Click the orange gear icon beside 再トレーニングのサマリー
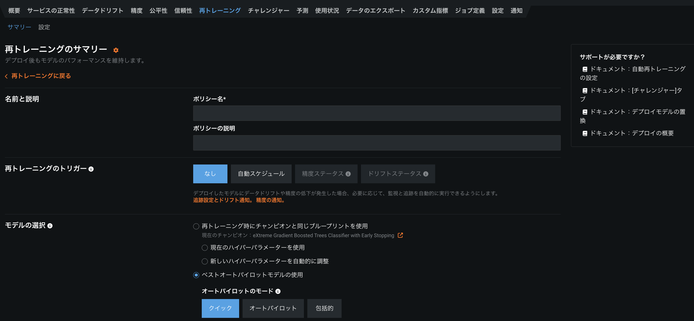The width and height of the screenshot is (694, 321). click(116, 50)
